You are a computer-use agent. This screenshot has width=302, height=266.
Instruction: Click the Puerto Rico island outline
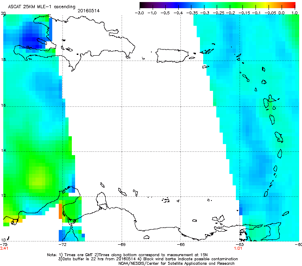pos(172,56)
